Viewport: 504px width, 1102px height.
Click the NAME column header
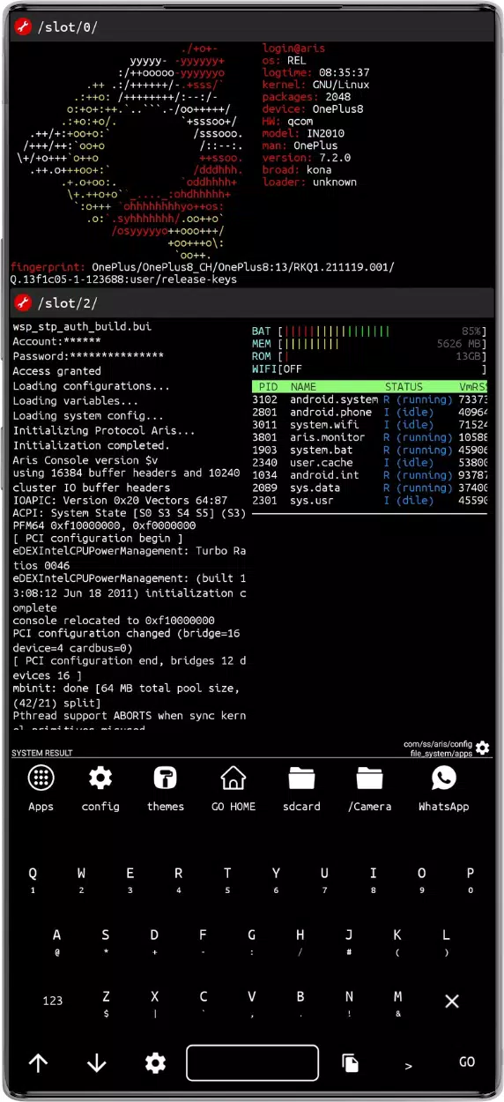point(303,386)
